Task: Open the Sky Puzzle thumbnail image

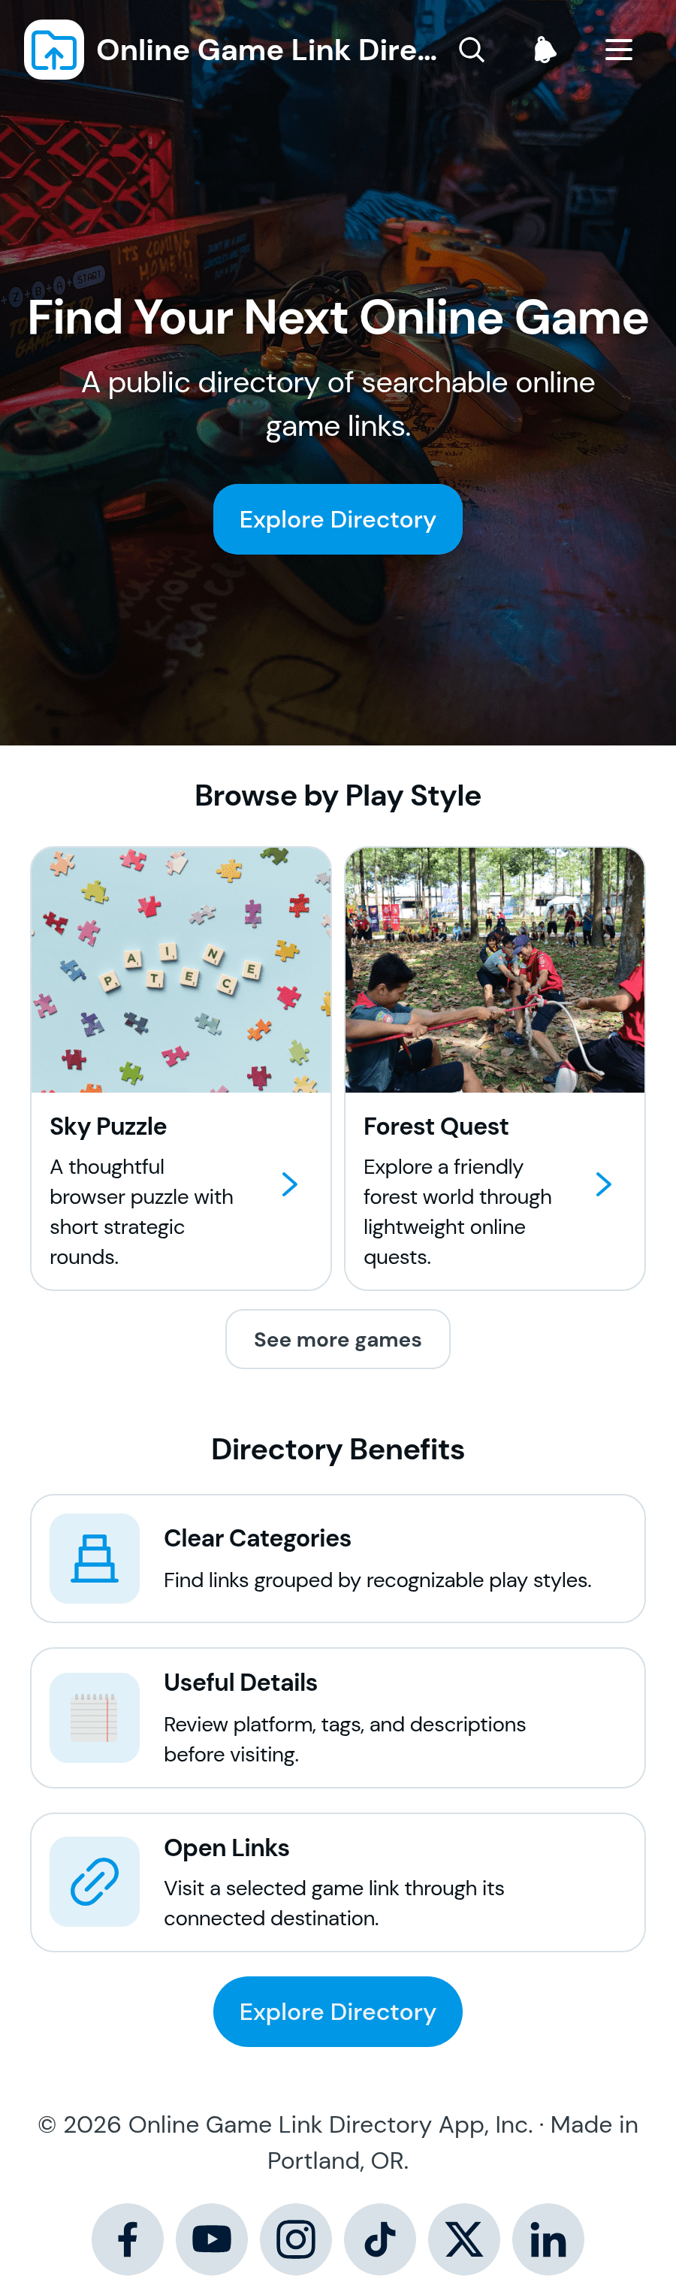Action: [181, 969]
